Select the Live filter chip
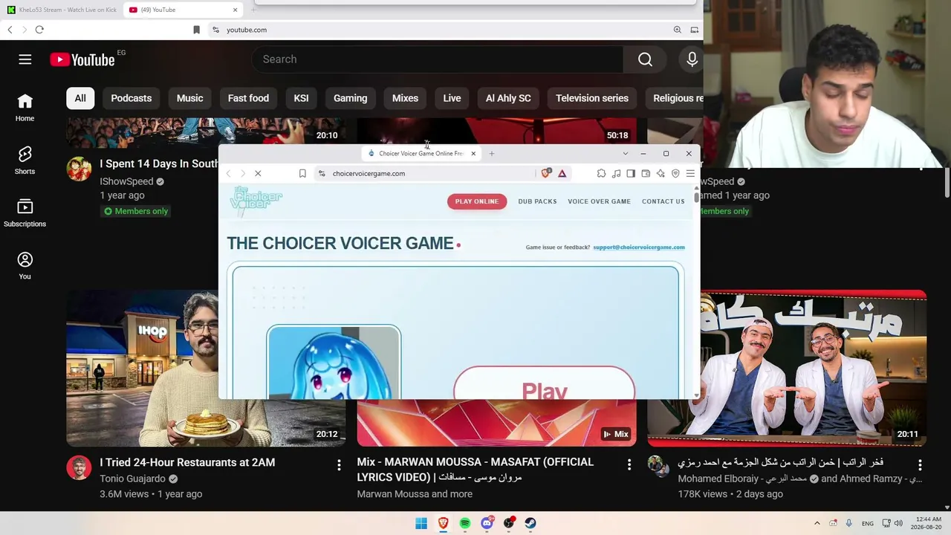The width and height of the screenshot is (951, 535). (452, 98)
